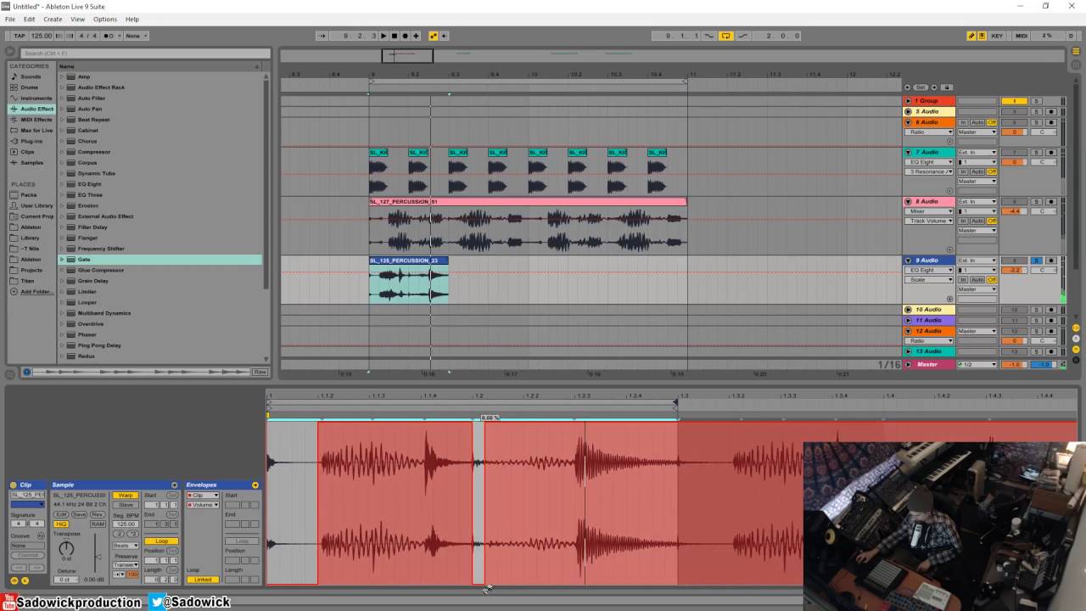This screenshot has height=611, width=1086.
Task: Open Packs under Places
Action: coord(29,194)
